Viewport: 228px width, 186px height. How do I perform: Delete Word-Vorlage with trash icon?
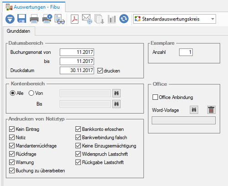click(211, 110)
